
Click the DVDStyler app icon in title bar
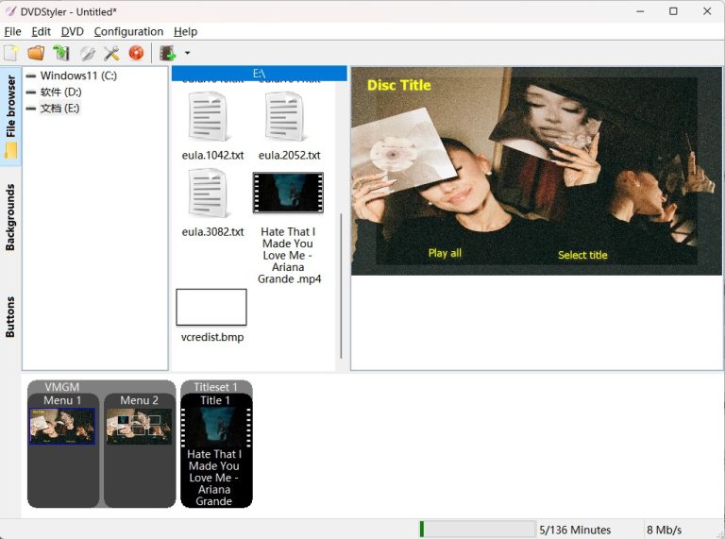(x=10, y=11)
